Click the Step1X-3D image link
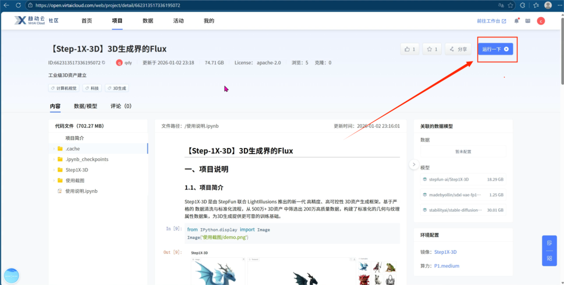Image resolution: width=564 pixels, height=285 pixels. pyautogui.click(x=445, y=252)
